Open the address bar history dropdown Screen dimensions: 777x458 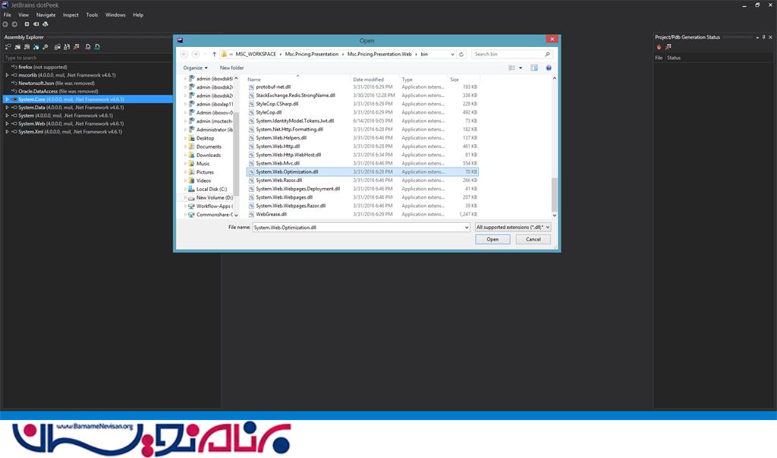pyautogui.click(x=452, y=54)
